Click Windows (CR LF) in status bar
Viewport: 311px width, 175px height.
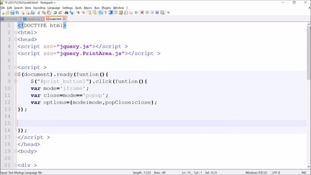(x=256, y=173)
